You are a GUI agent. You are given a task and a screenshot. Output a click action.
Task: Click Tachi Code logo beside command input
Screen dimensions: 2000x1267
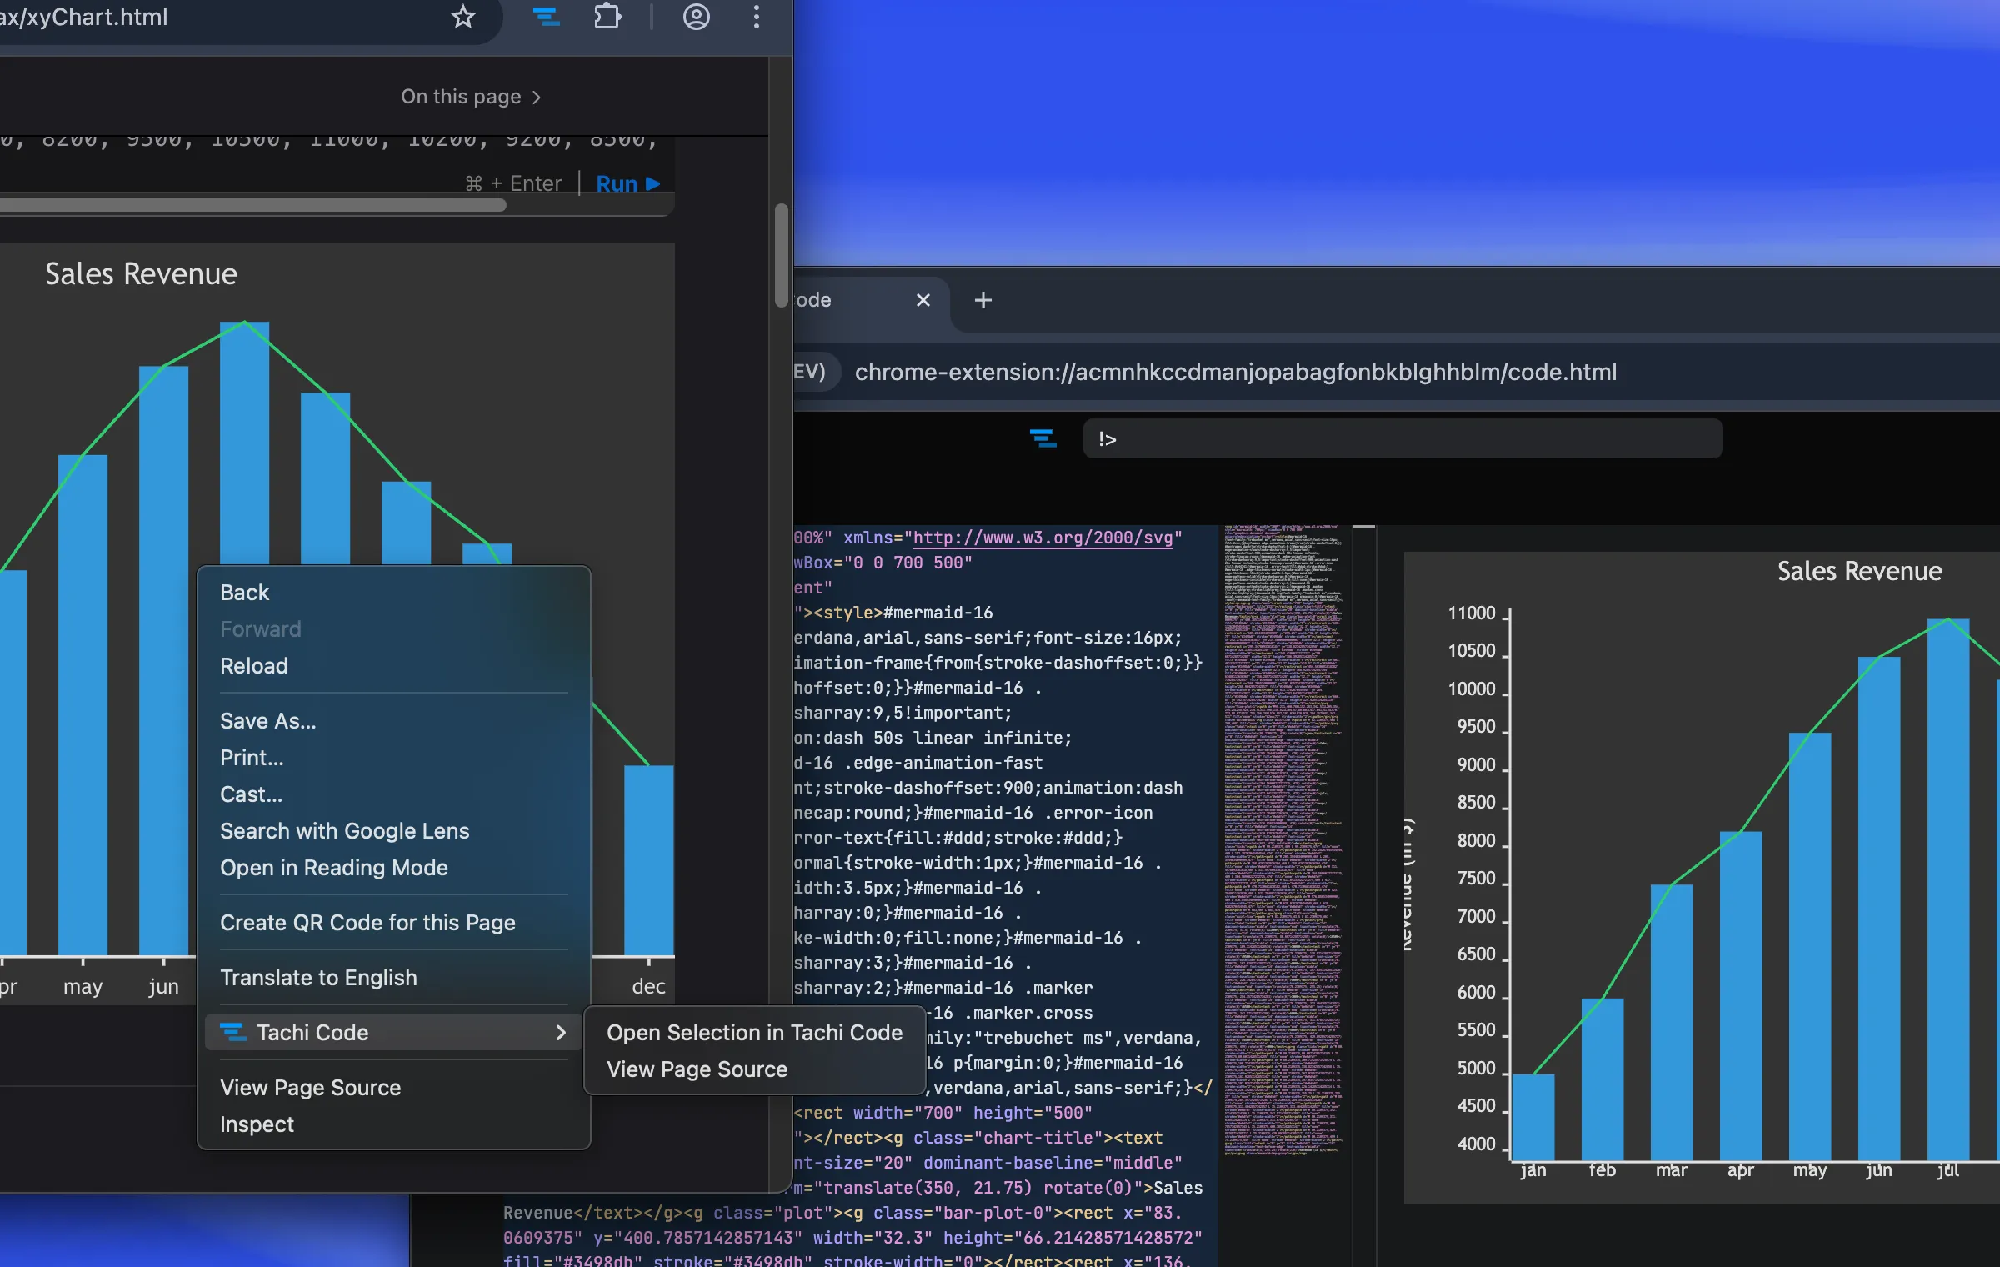pyautogui.click(x=1042, y=438)
